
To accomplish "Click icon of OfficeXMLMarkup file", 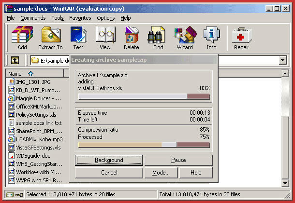I will [x=12, y=107].
